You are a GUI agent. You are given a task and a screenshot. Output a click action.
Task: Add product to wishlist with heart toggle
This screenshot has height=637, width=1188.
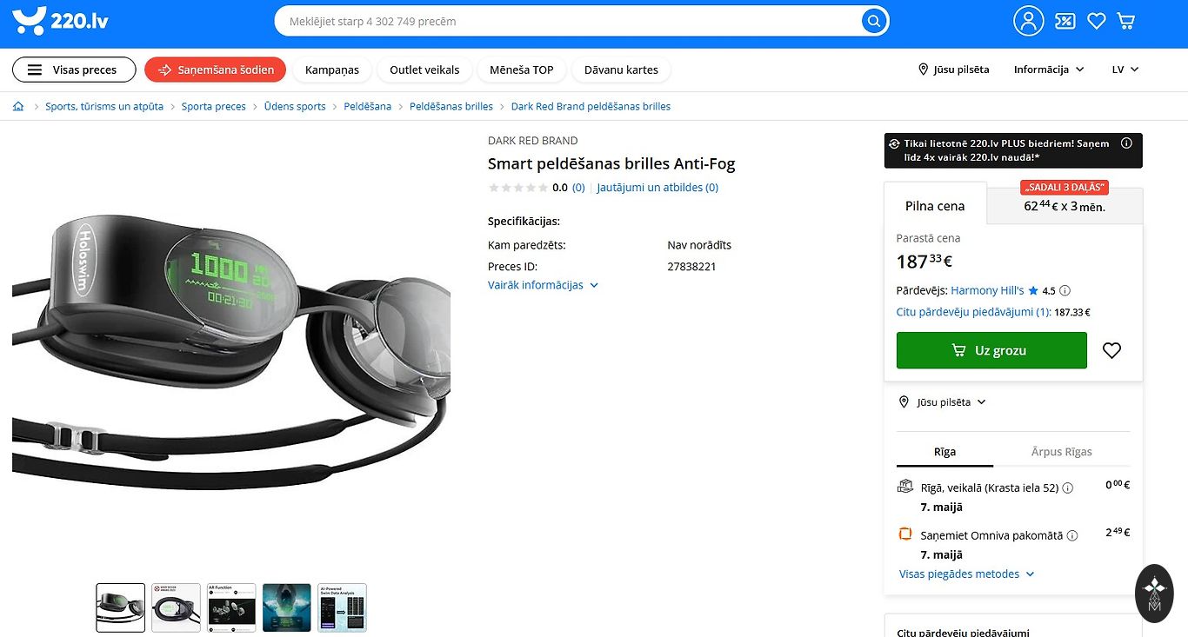tap(1111, 350)
